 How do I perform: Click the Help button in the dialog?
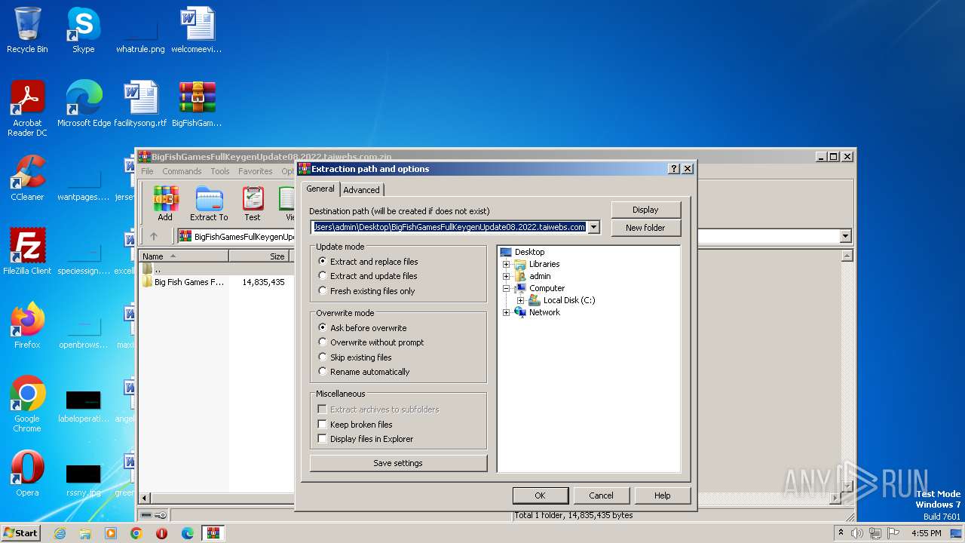click(x=662, y=495)
